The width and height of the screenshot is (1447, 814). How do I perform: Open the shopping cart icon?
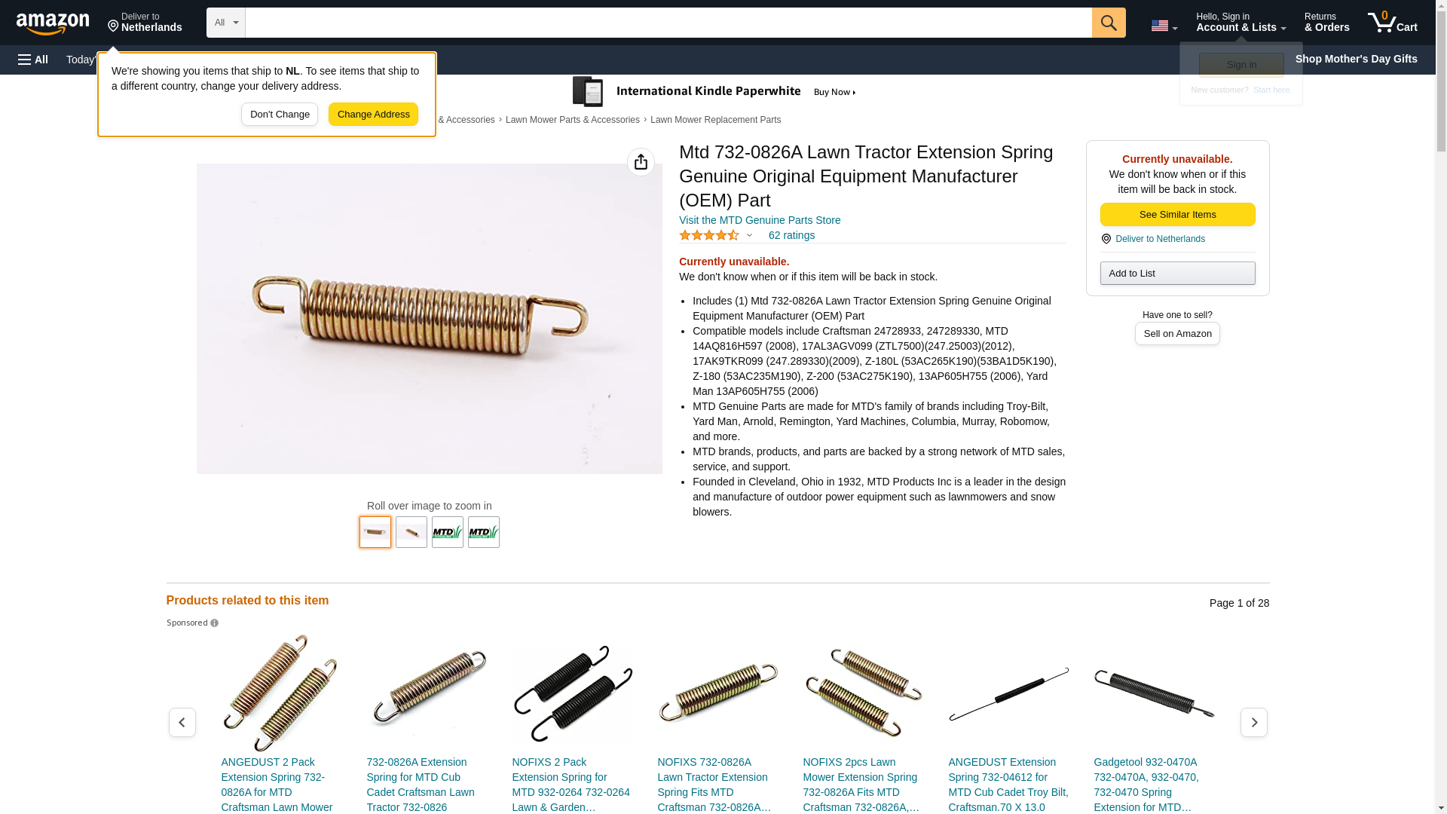(1393, 23)
